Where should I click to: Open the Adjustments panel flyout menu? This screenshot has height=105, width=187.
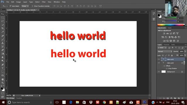coord(186,28)
